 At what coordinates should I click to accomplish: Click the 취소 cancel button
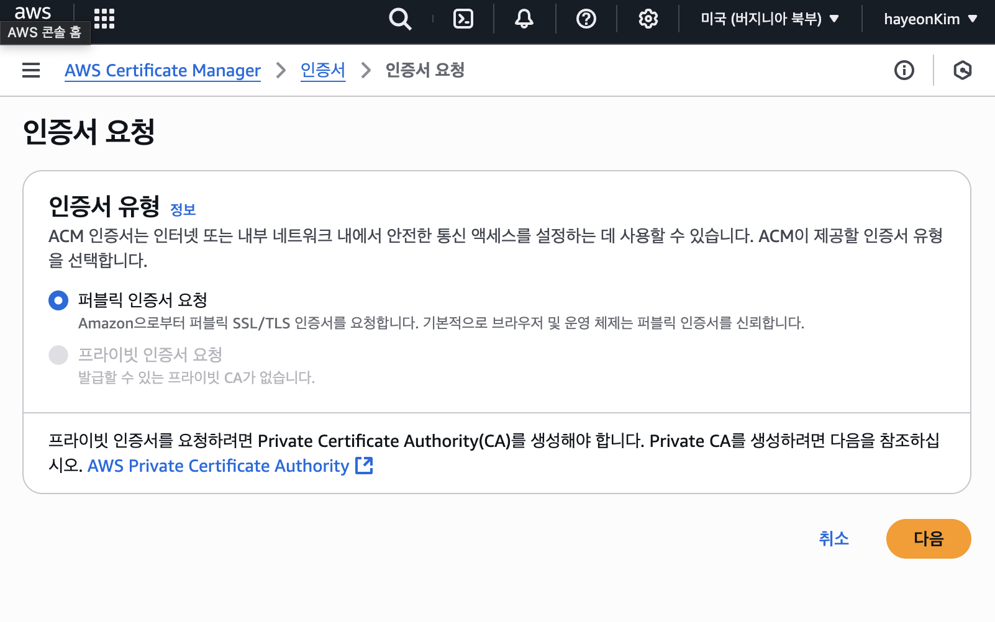834,538
